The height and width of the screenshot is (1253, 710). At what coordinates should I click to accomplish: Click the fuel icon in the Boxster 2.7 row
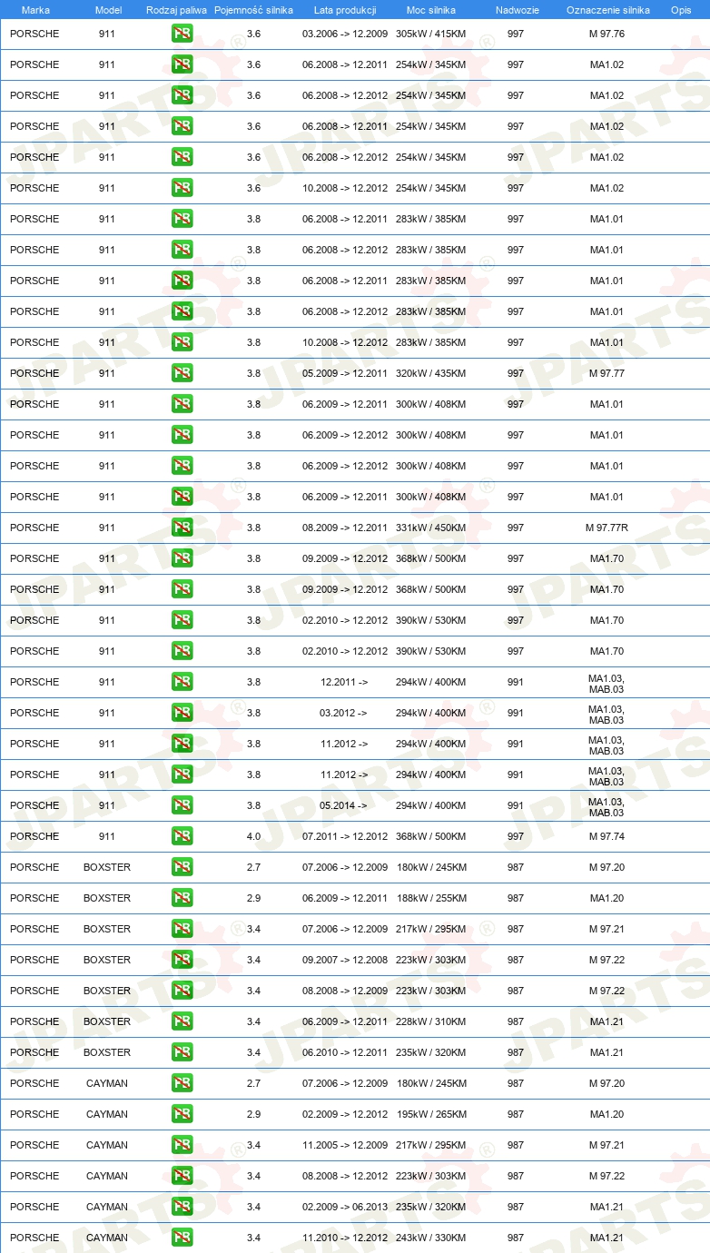(182, 867)
